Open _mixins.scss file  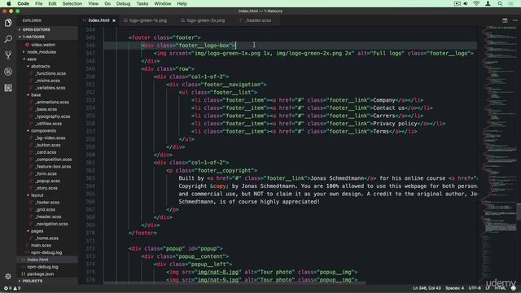tap(47, 81)
